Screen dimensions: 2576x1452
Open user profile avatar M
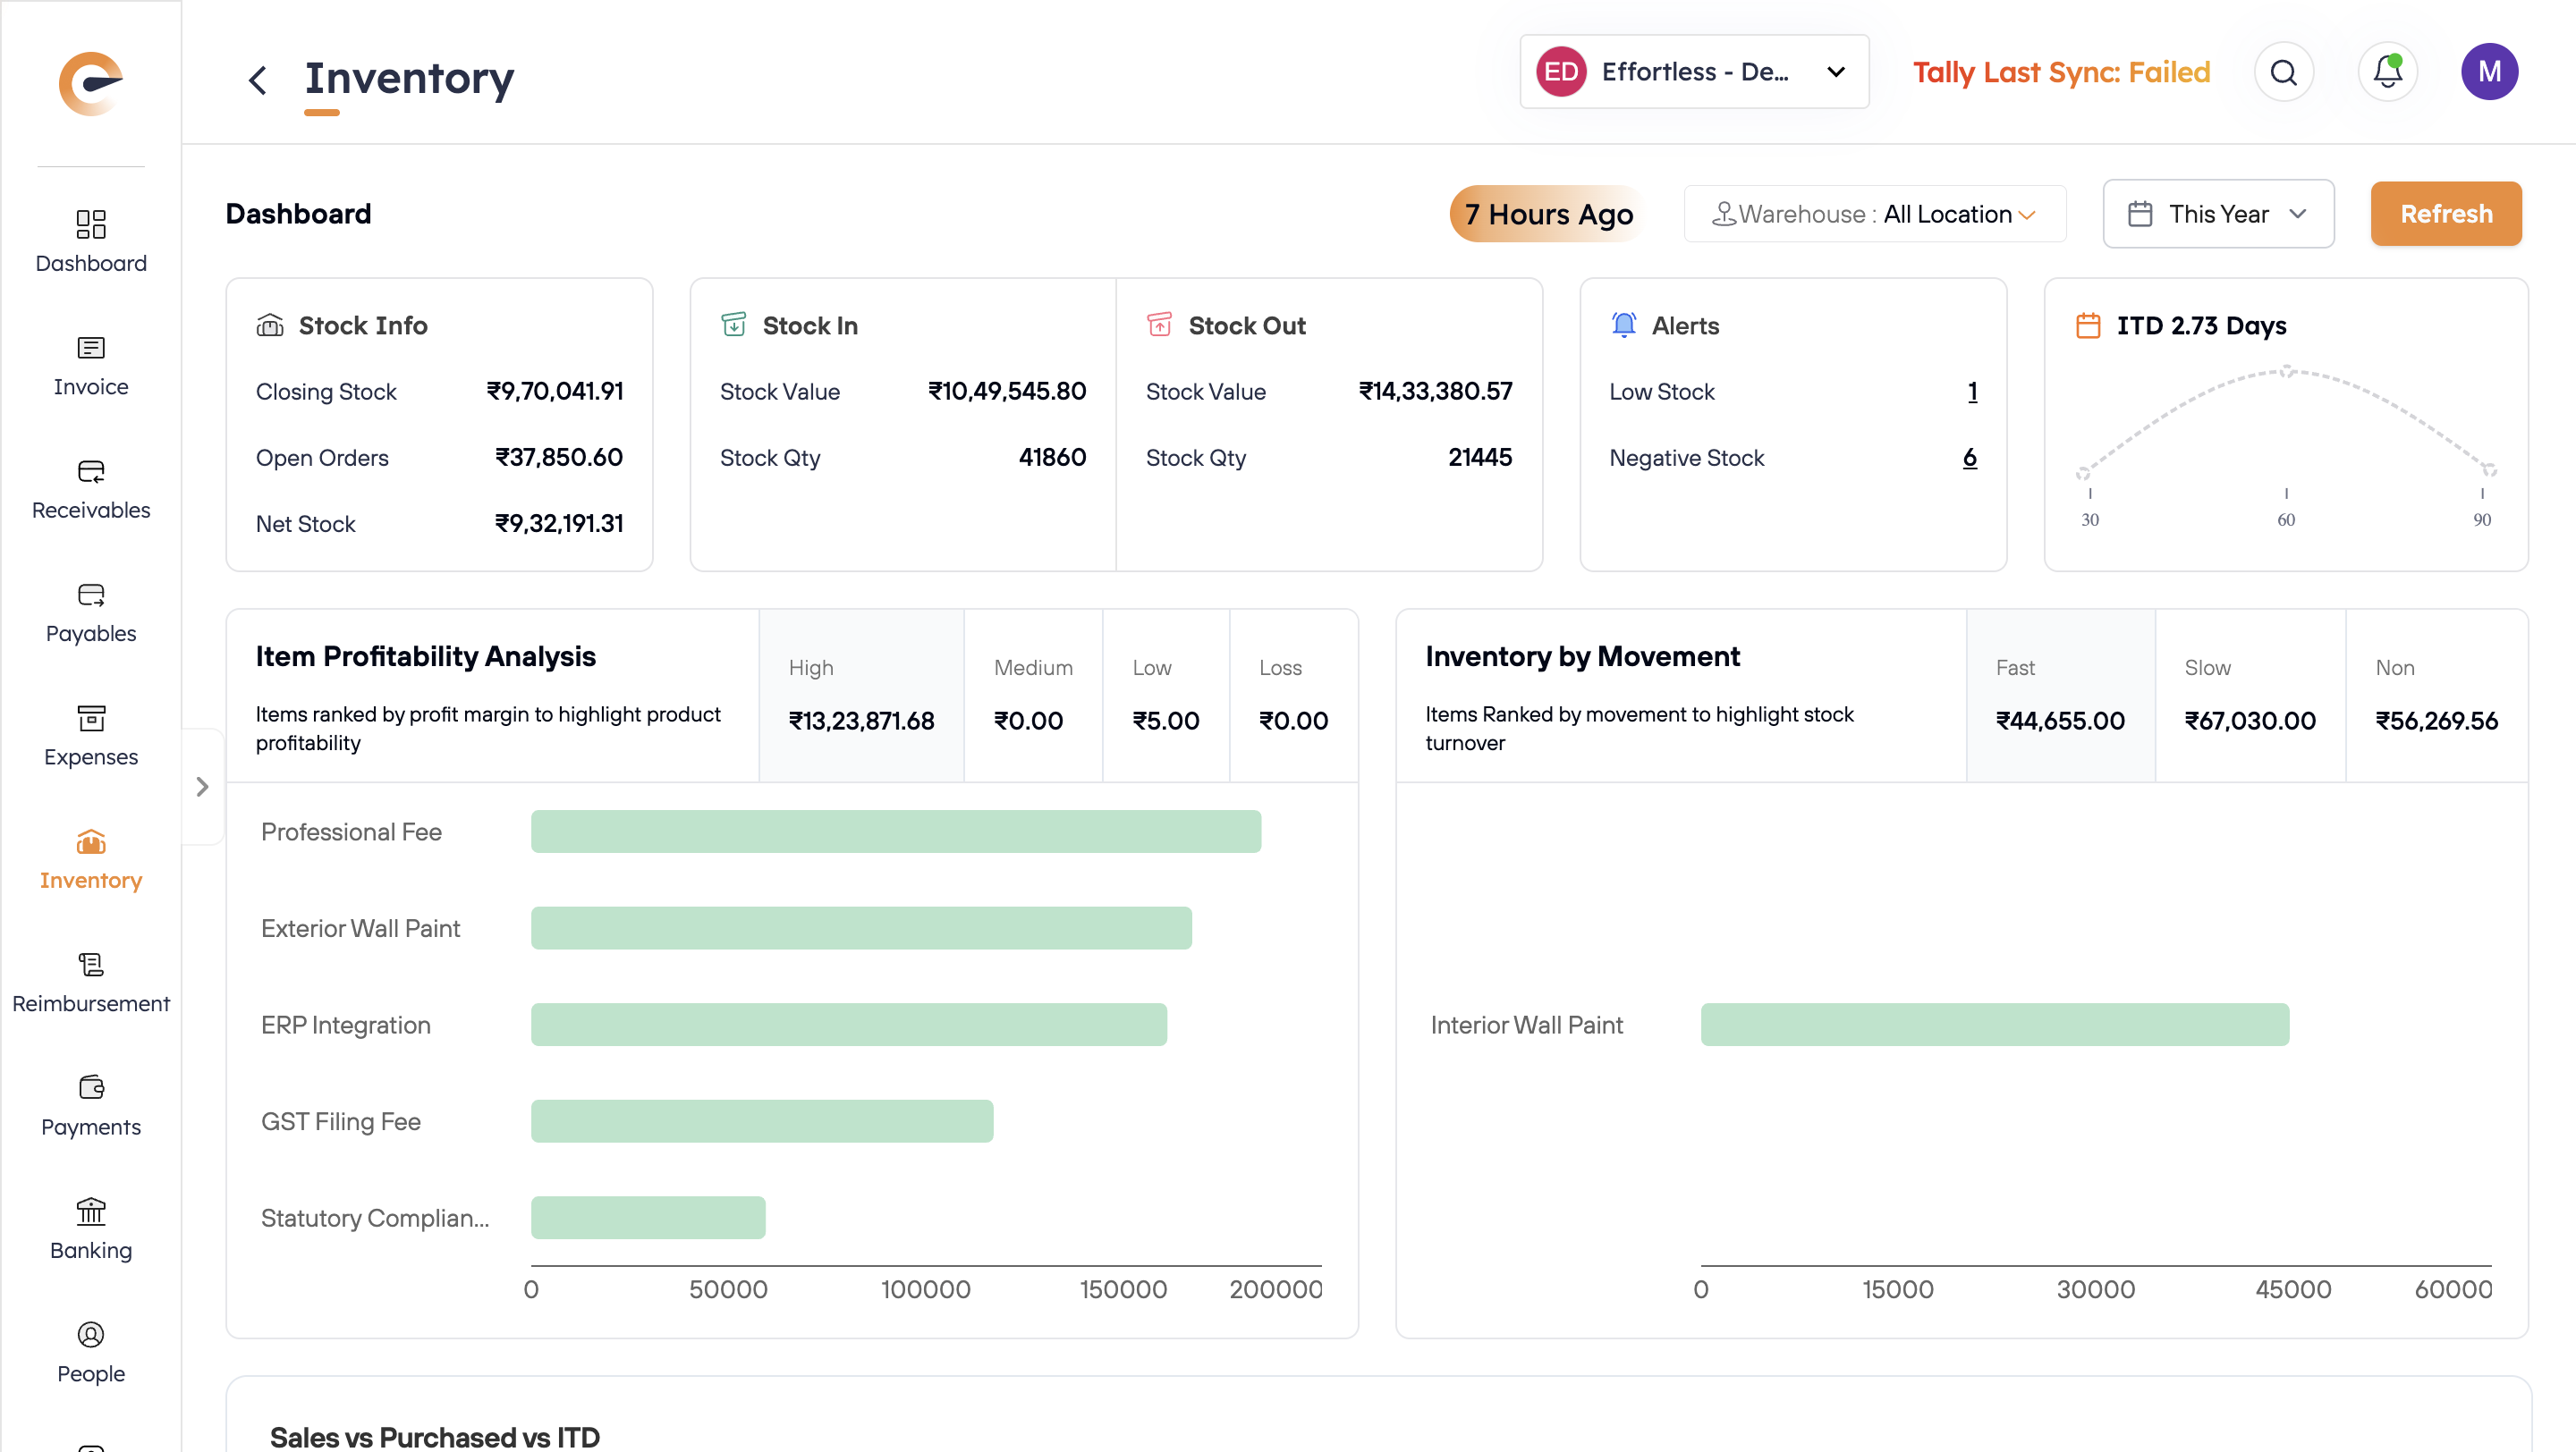pos(2488,72)
